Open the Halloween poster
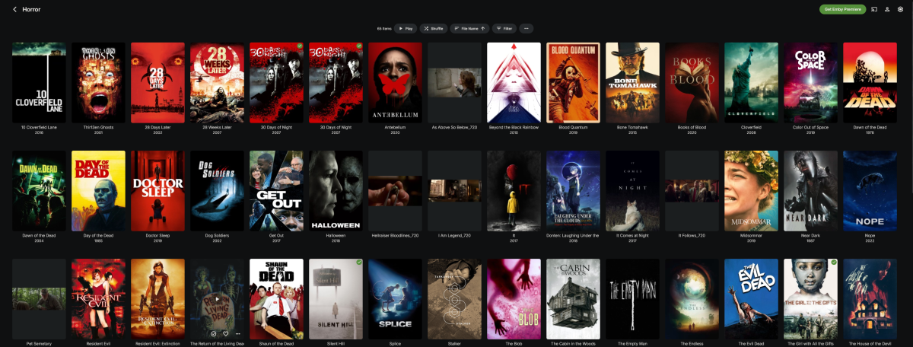The height and width of the screenshot is (347, 913). (x=336, y=190)
